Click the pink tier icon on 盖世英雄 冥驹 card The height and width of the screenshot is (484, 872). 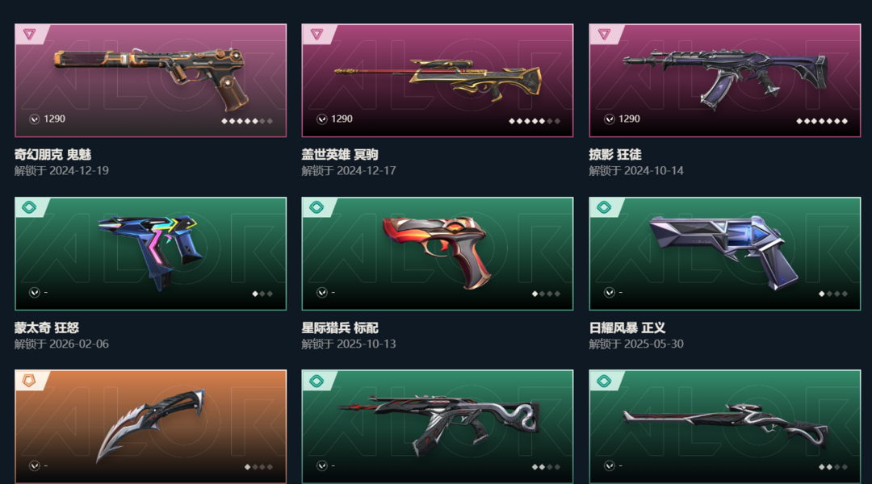pos(317,35)
